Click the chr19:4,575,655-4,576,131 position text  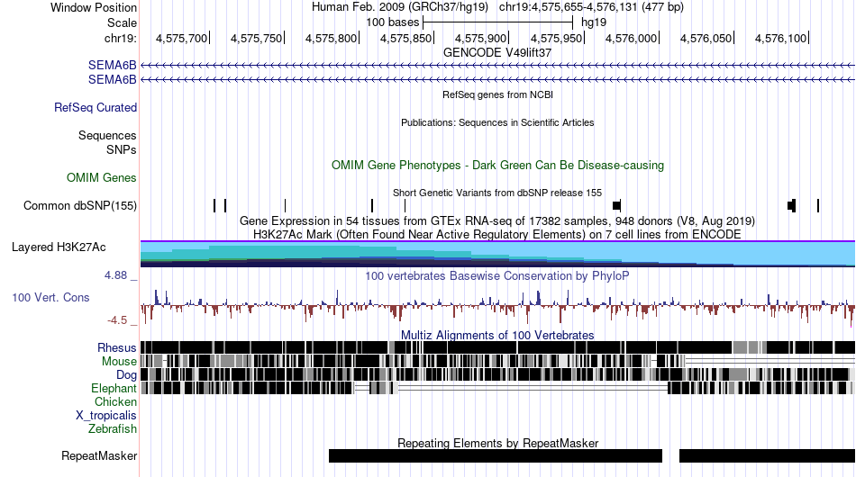tap(591, 7)
